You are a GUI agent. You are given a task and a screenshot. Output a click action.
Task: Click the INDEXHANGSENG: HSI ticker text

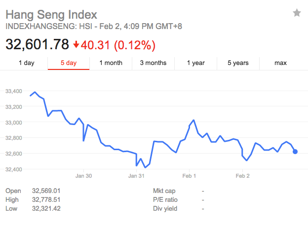coord(49,26)
